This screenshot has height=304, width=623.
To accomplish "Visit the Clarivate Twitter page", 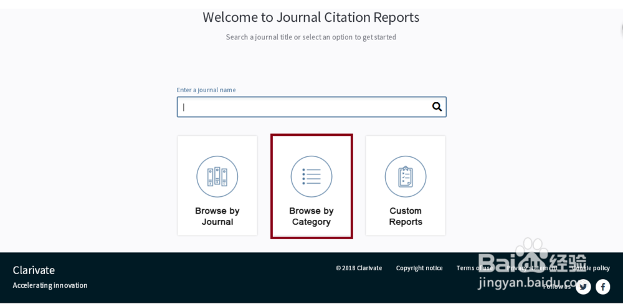I will coord(583,287).
